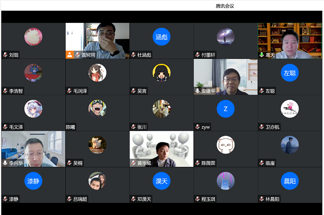The height and width of the screenshot is (215, 324).
Task: Click the muted mic icon next to 黄华威
Action: 133,163
